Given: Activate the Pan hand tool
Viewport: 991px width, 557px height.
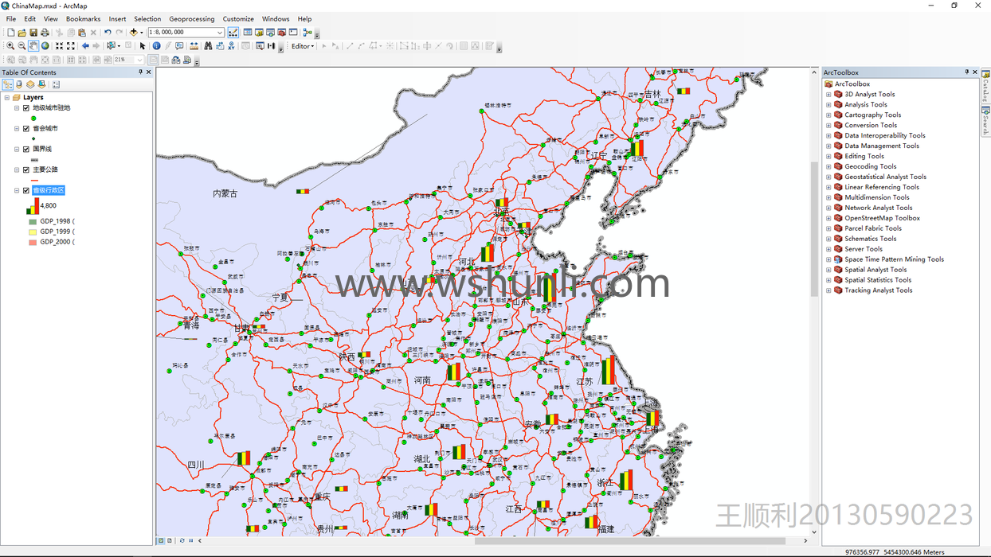Looking at the screenshot, I should 33,46.
